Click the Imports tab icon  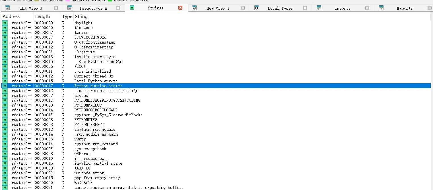tap(319, 8)
